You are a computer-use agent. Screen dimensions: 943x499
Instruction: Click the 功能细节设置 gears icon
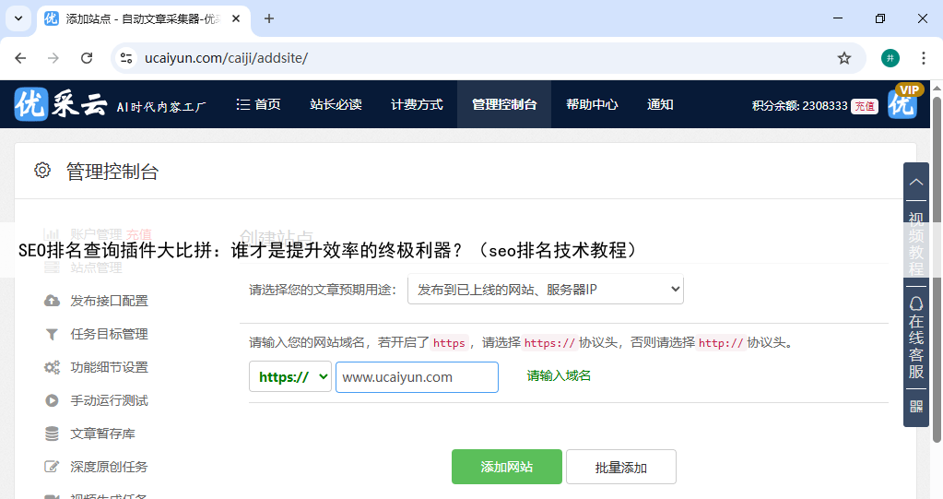52,367
